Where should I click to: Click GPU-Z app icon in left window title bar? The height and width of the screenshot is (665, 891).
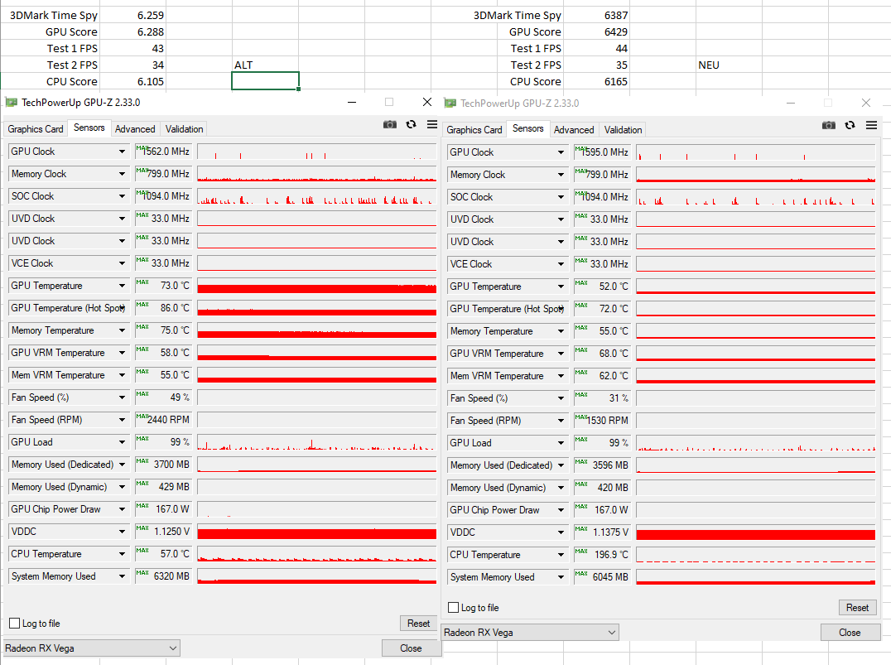(12, 103)
